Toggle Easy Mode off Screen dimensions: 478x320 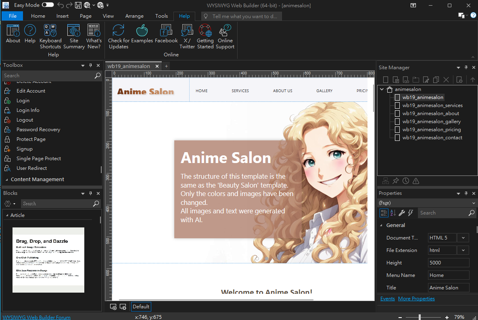point(48,5)
